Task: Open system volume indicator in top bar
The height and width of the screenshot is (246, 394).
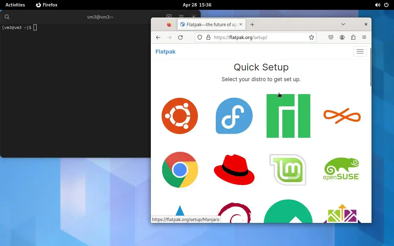Action: [377, 5]
